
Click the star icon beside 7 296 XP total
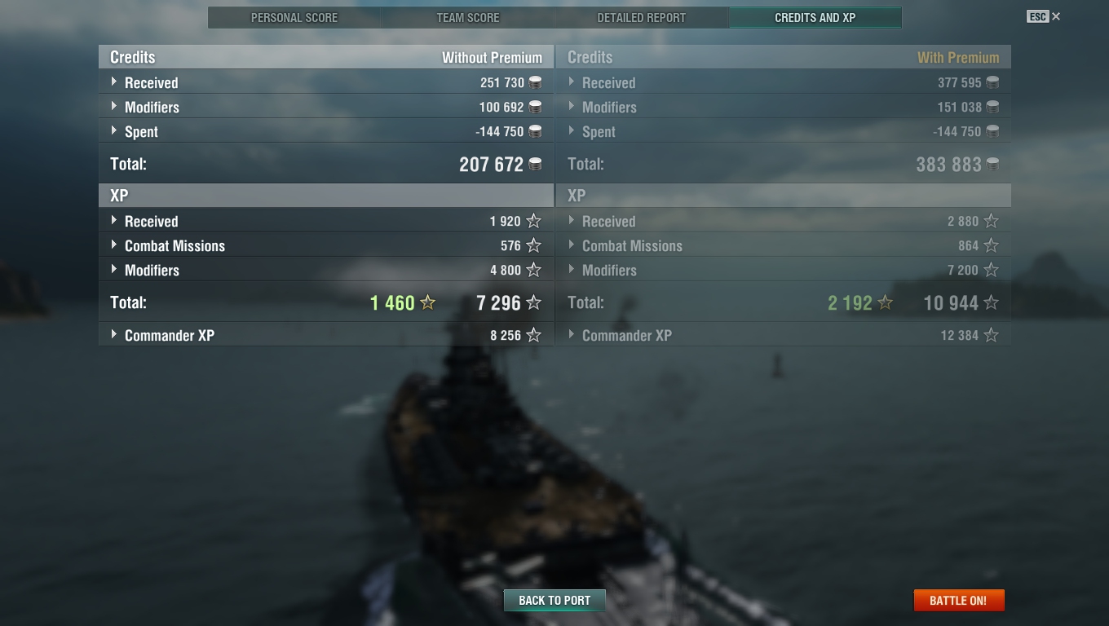pos(533,302)
